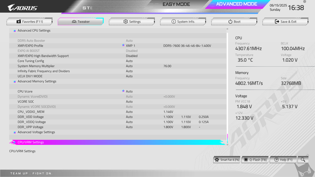This screenshot has width=315, height=177.
Task: Open the search magnifier icon
Action: click(303, 160)
